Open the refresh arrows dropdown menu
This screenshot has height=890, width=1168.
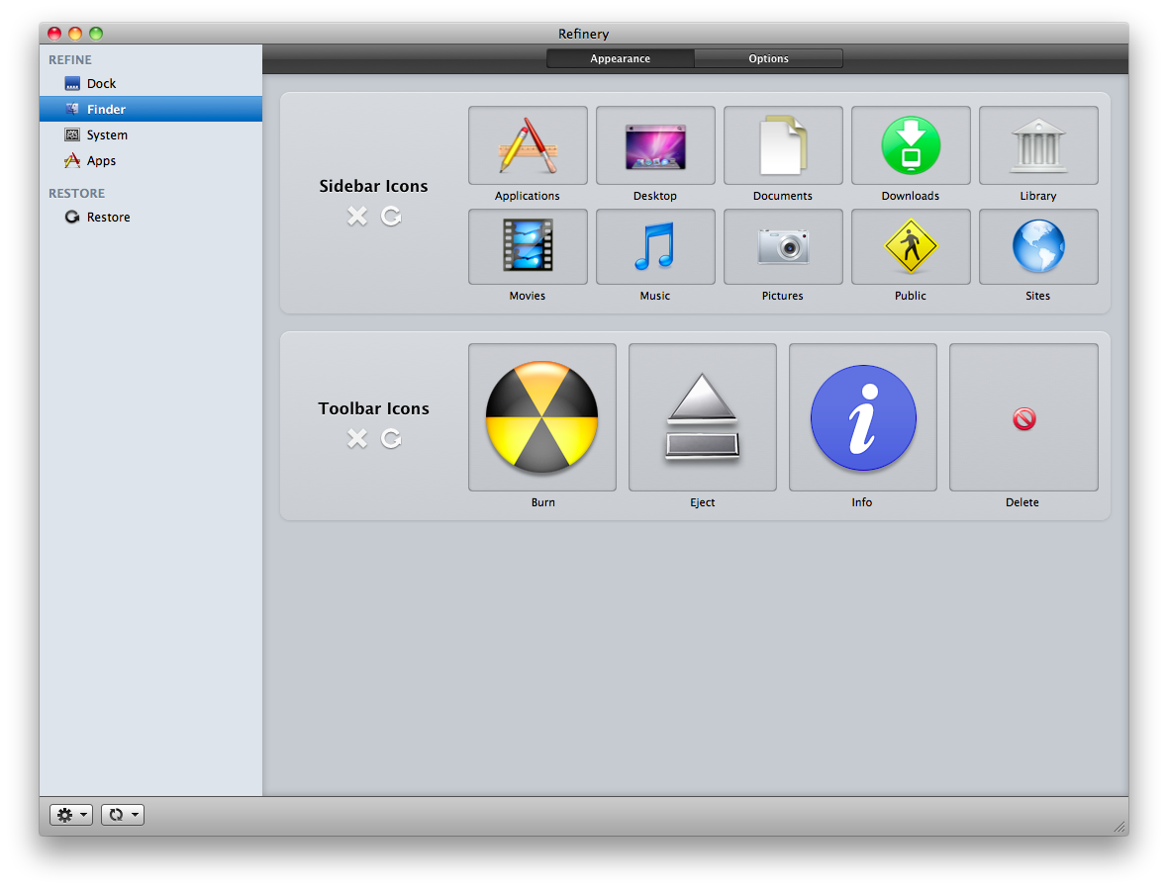pyautogui.click(x=123, y=815)
